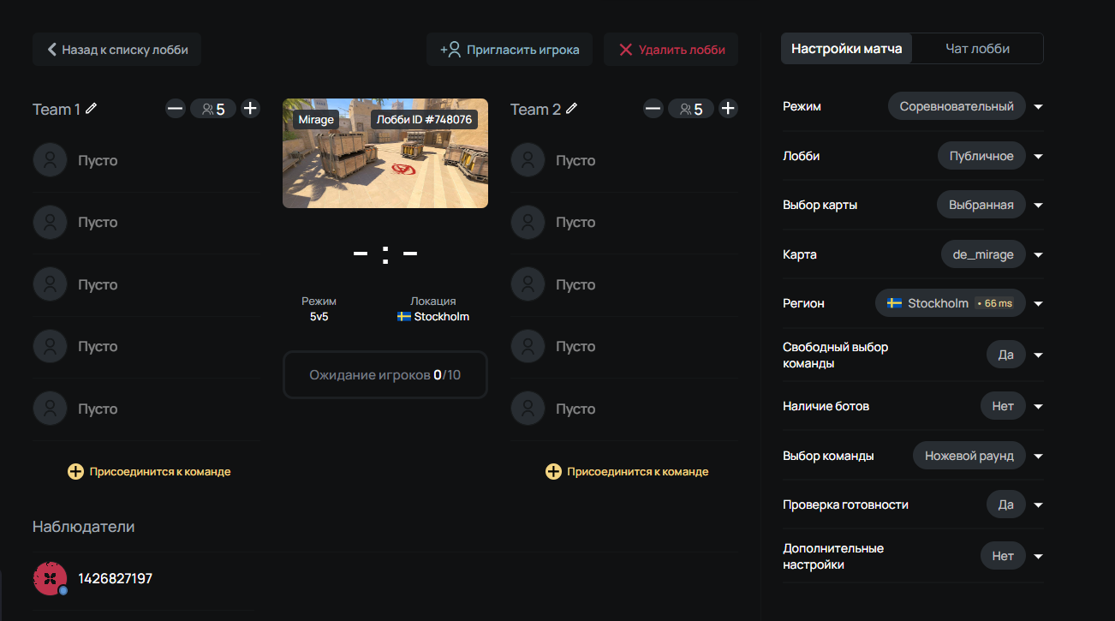Increase Team 1 player count with plus
Viewport: 1115px width, 621px height.
[x=250, y=109]
